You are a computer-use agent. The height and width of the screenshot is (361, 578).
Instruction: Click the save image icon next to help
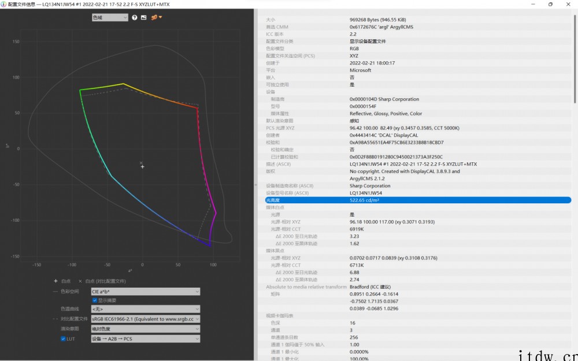[143, 17]
